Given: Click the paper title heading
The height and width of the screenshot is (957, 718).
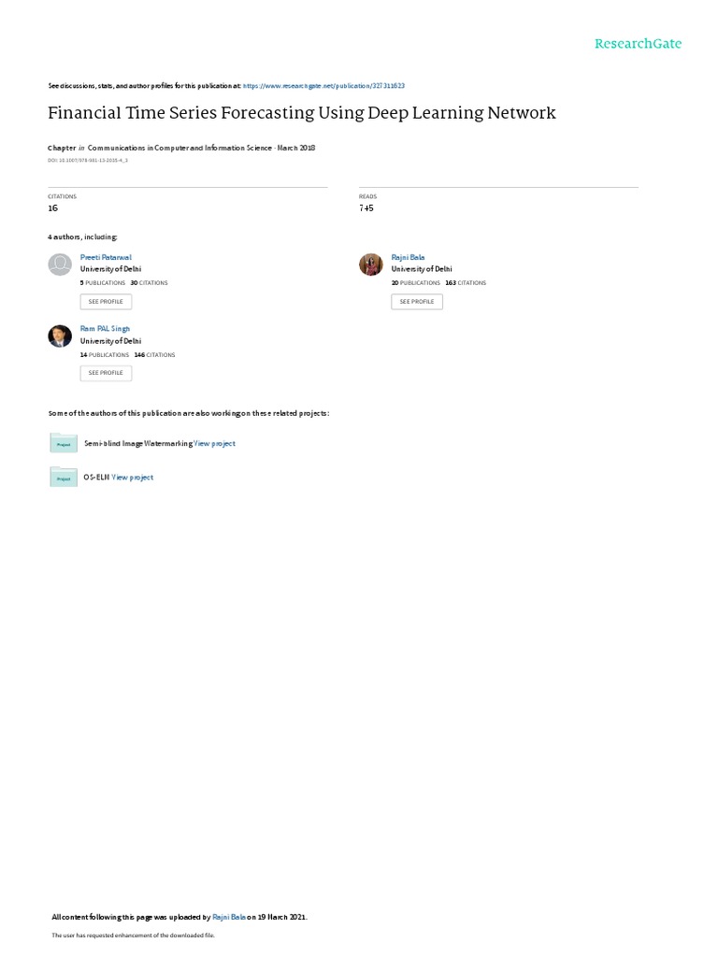Looking at the screenshot, I should point(302,113).
